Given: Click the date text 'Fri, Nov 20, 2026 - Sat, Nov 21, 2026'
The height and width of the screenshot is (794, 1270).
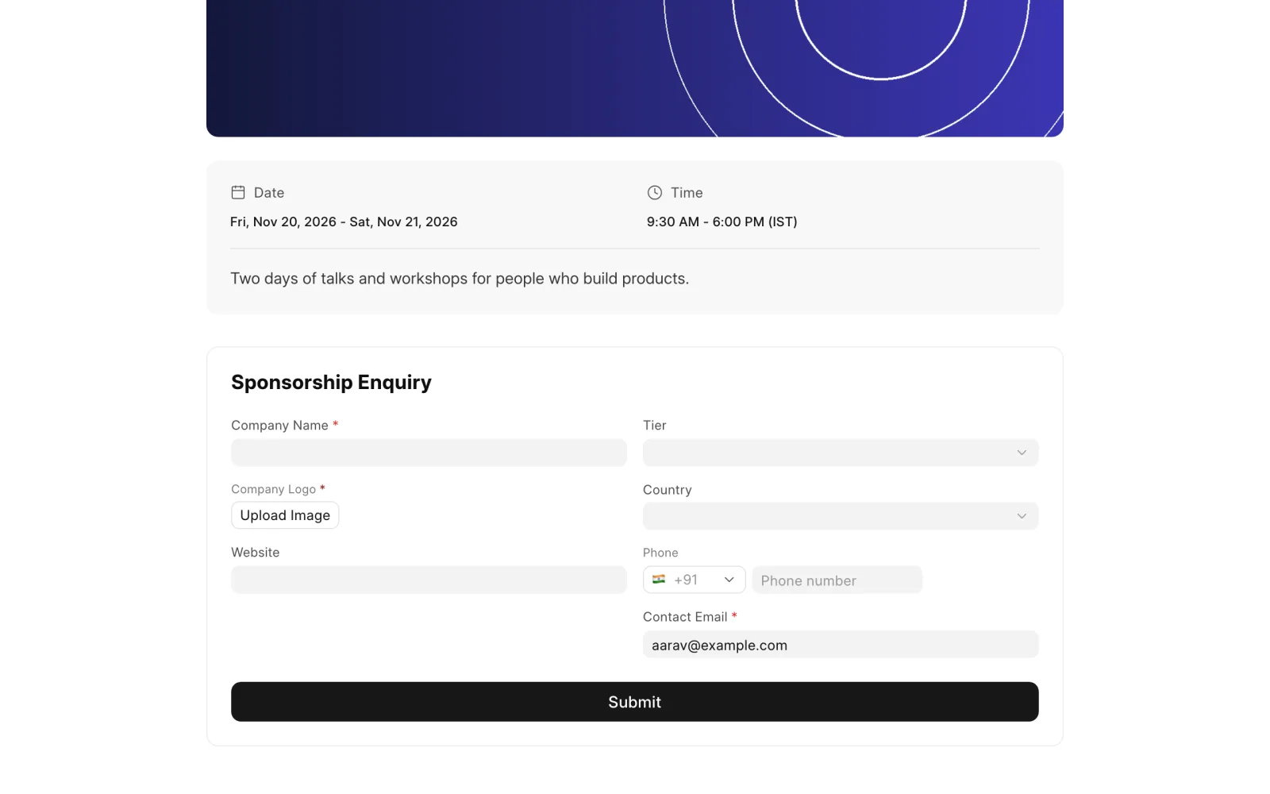Looking at the screenshot, I should point(344,222).
